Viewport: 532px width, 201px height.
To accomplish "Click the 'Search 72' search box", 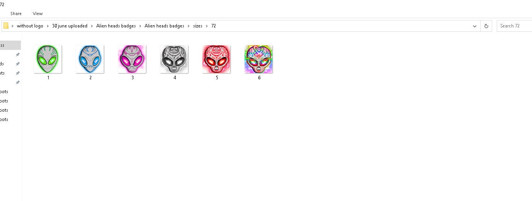I will [x=514, y=26].
